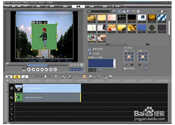Open the library manager icon
This screenshot has width=175, height=125.
[124, 11]
